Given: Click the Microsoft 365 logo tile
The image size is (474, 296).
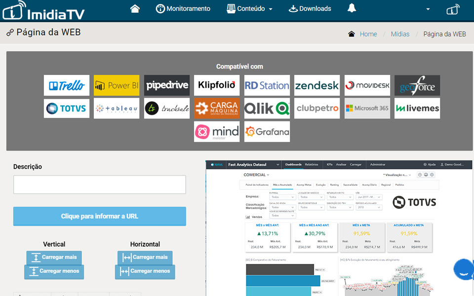Looking at the screenshot, I should (367, 108).
